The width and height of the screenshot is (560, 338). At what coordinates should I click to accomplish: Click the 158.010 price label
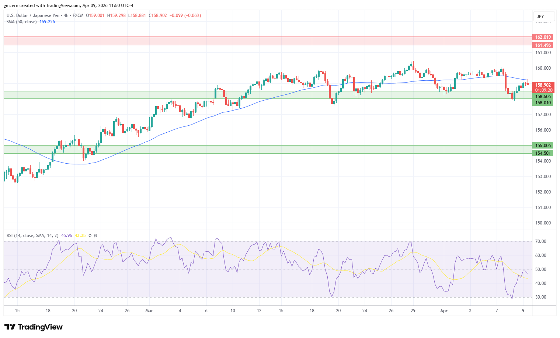coord(543,103)
